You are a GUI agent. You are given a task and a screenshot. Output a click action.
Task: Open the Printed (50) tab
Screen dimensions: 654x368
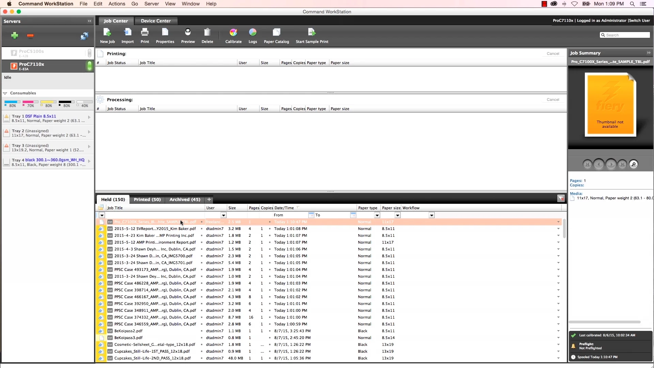click(147, 200)
